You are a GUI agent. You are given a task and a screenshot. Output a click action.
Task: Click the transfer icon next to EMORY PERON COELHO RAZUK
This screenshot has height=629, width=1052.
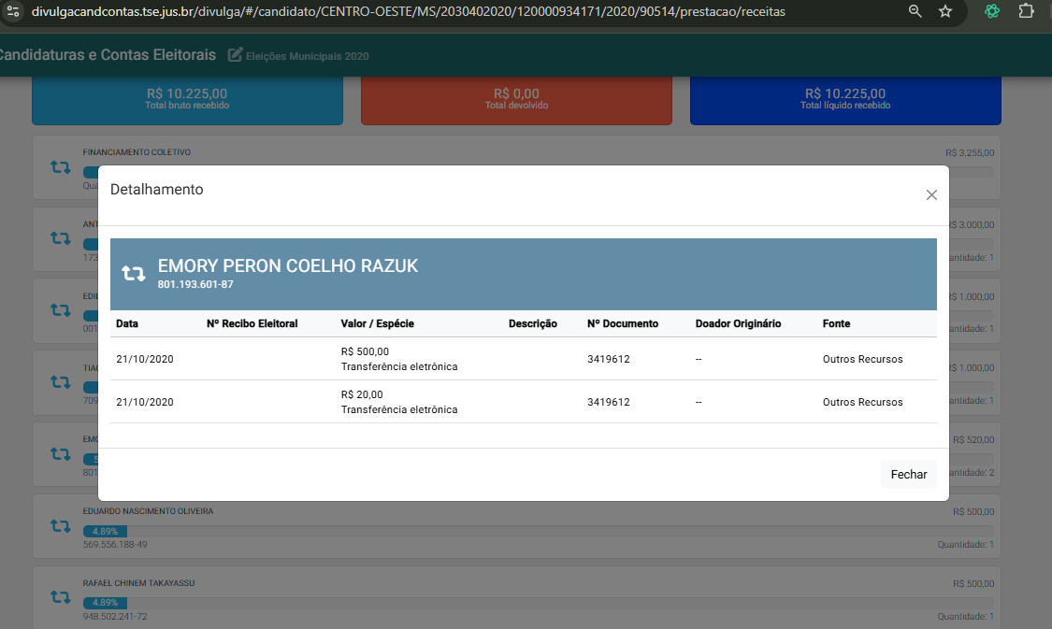pos(133,274)
